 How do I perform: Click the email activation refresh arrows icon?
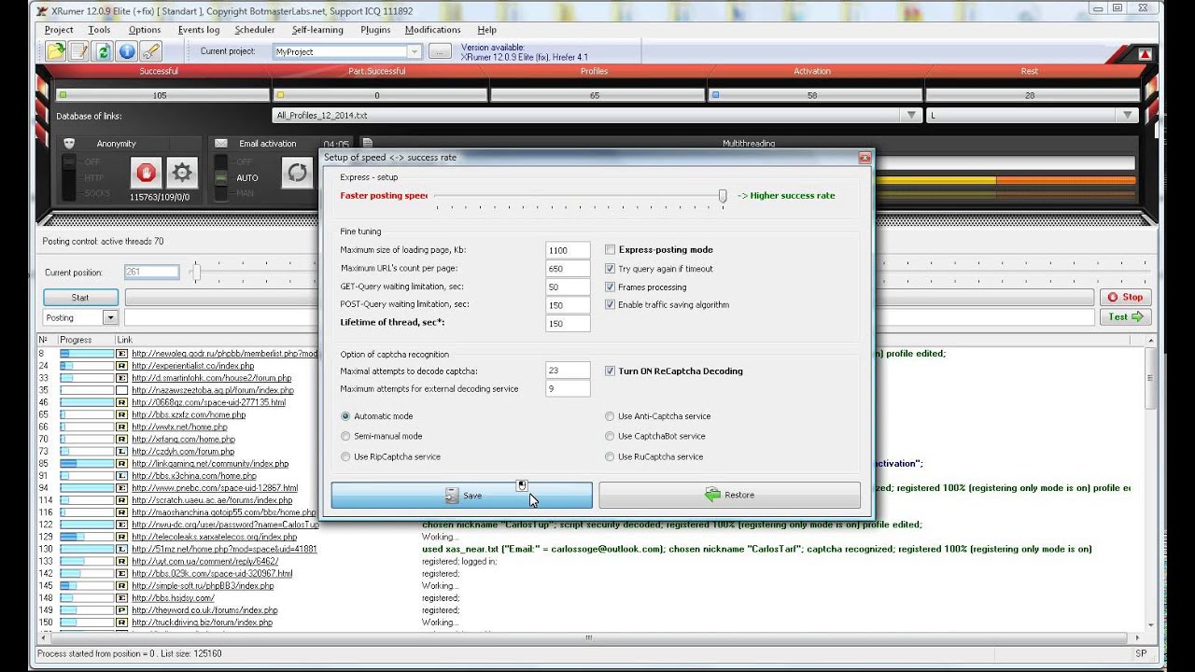click(x=297, y=173)
